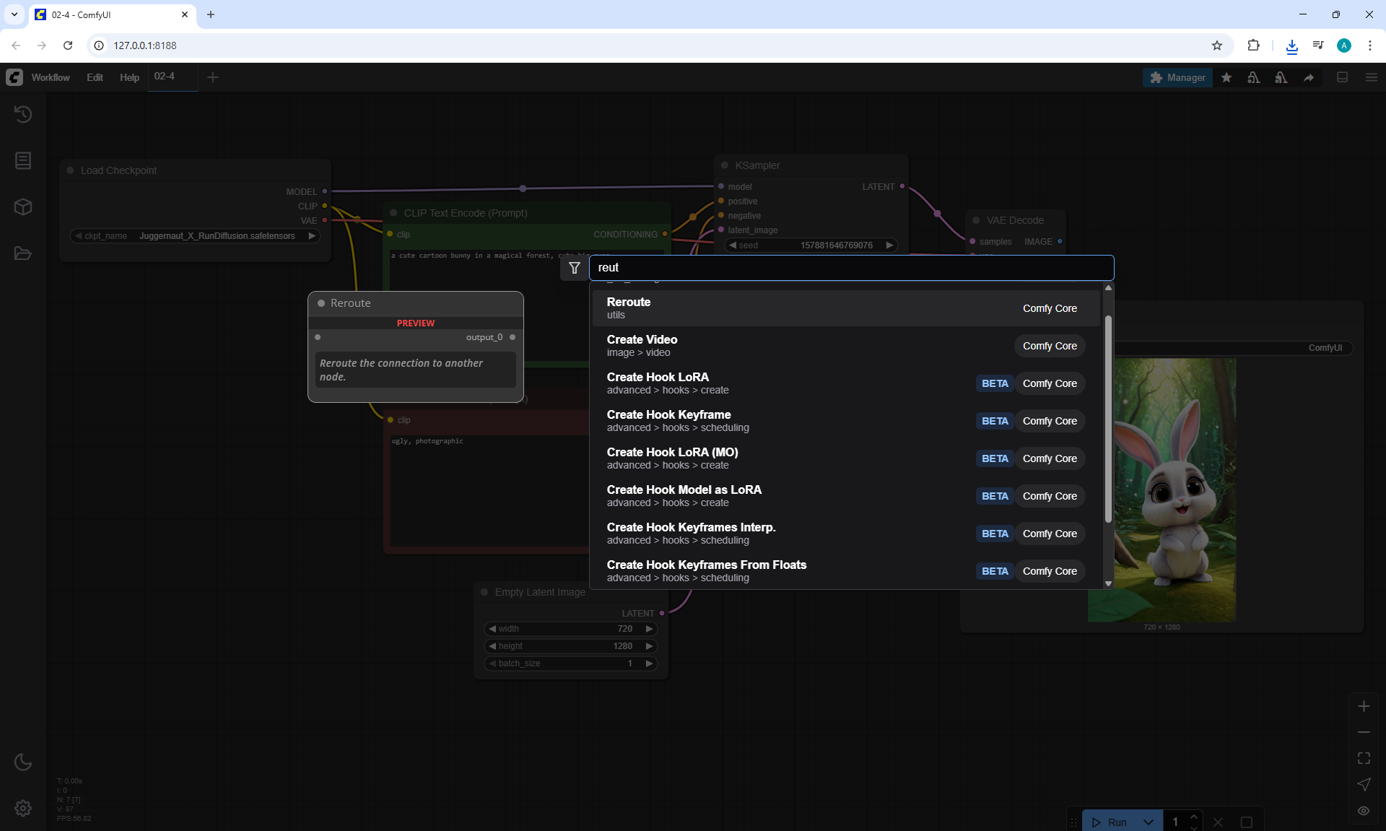The width and height of the screenshot is (1386, 831).
Task: Toggle dark theme moon icon
Action: [x=23, y=762]
